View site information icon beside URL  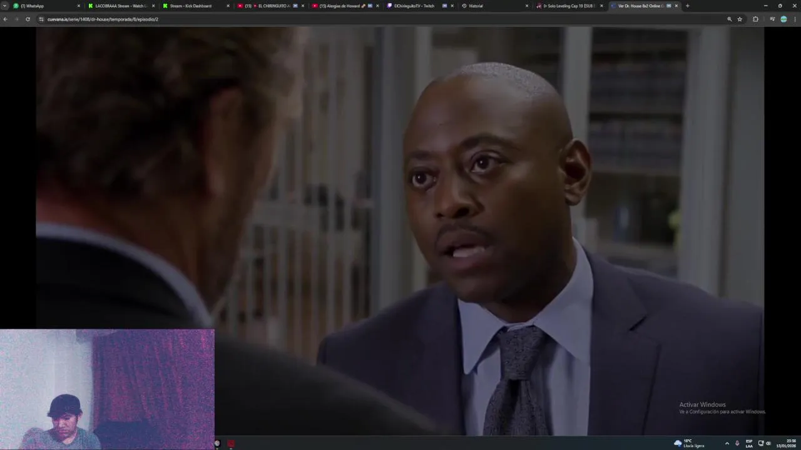41,19
